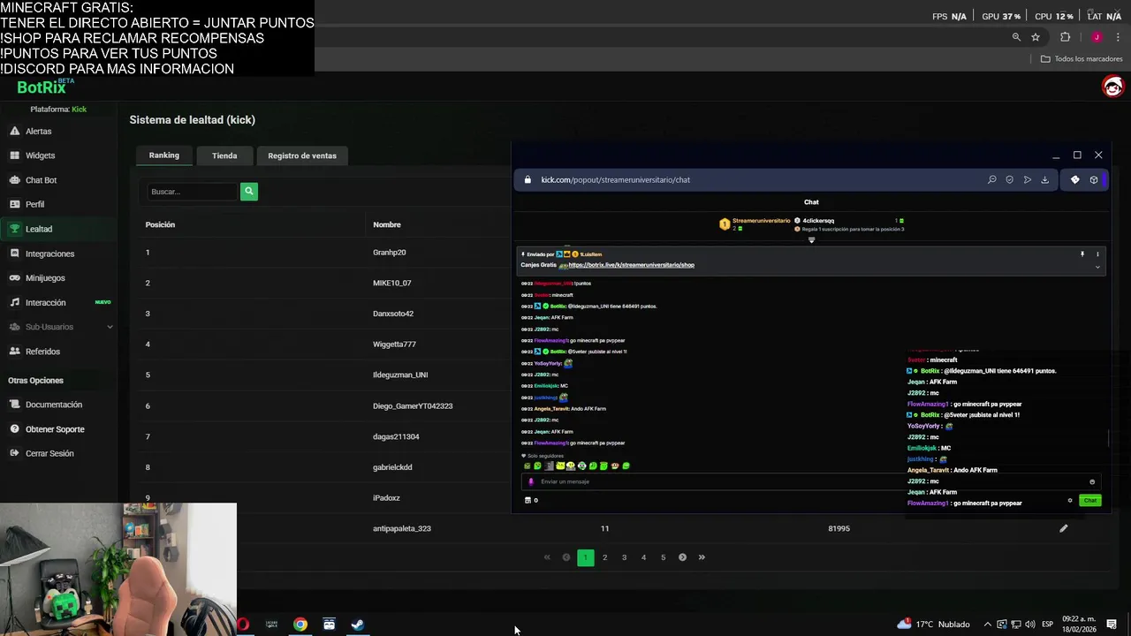This screenshot has height=636, width=1131.
Task: Open botrix.live shop link in pinned message
Action: 631,265
